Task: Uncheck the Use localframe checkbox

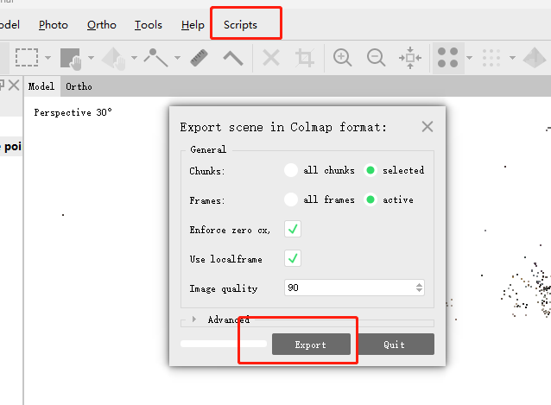Action: pos(293,259)
